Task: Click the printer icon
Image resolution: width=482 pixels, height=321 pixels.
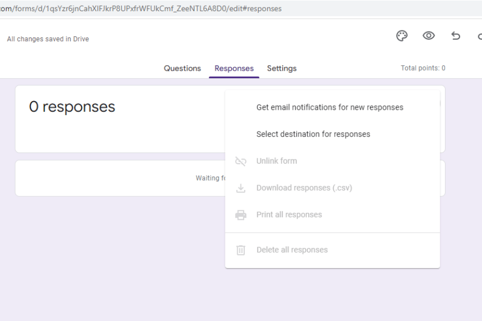Action: [240, 214]
